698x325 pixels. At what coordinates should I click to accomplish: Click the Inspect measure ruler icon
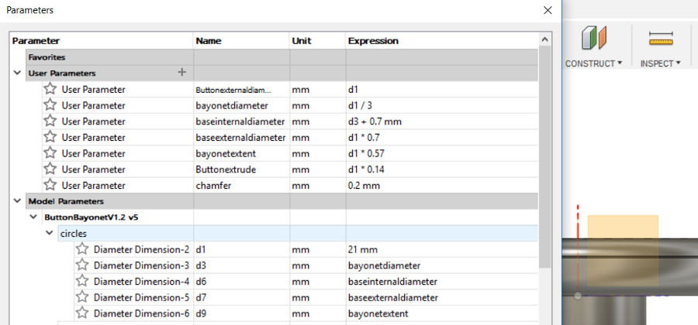pos(661,39)
